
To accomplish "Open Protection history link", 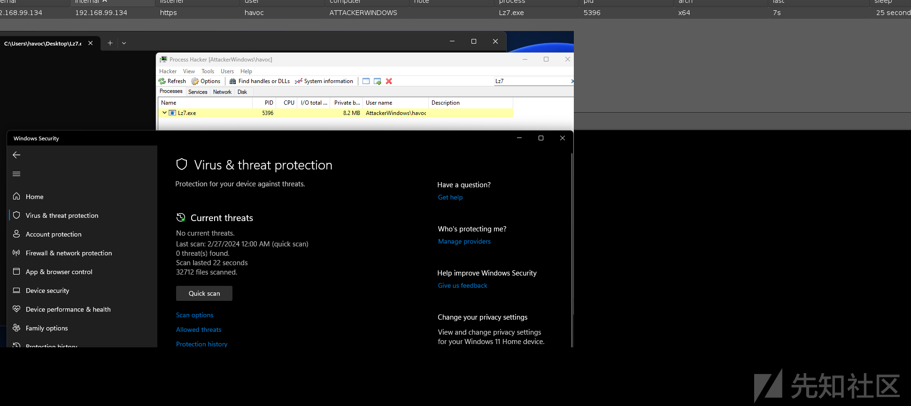I will tap(202, 344).
